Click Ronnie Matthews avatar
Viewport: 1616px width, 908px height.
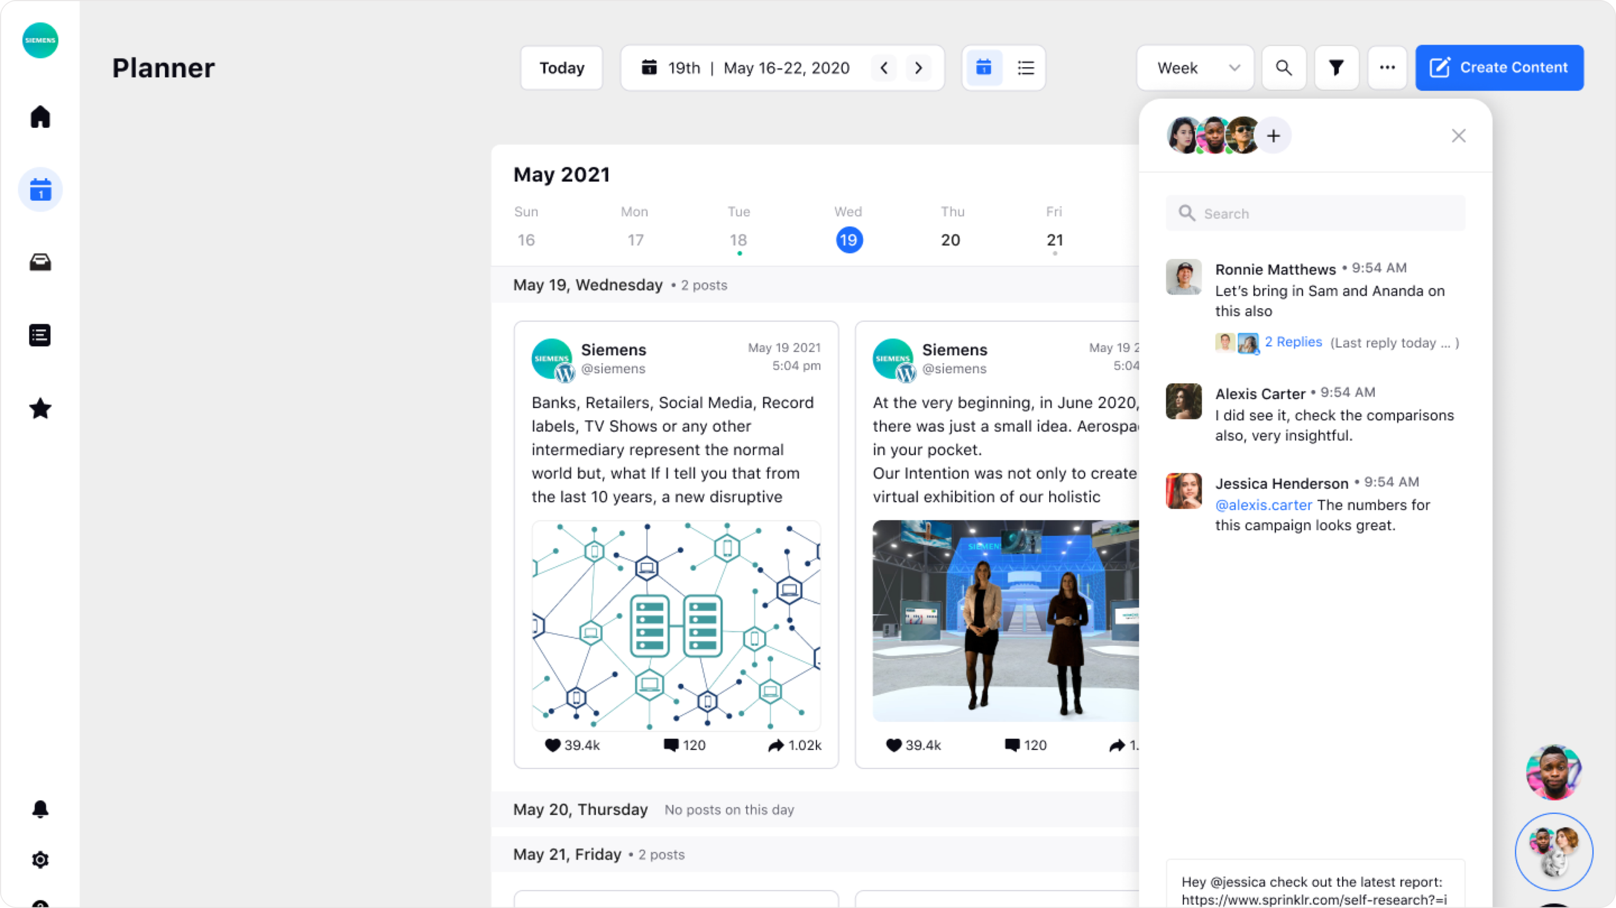1184,276
